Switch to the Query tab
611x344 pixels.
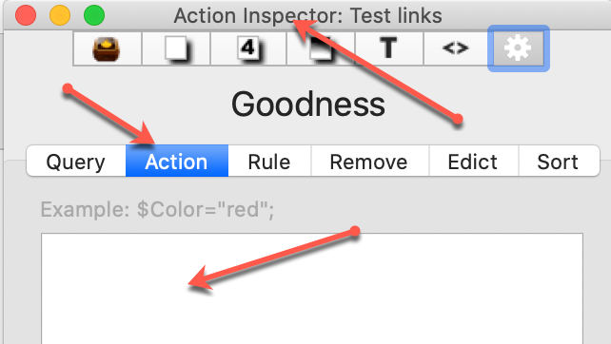(76, 162)
